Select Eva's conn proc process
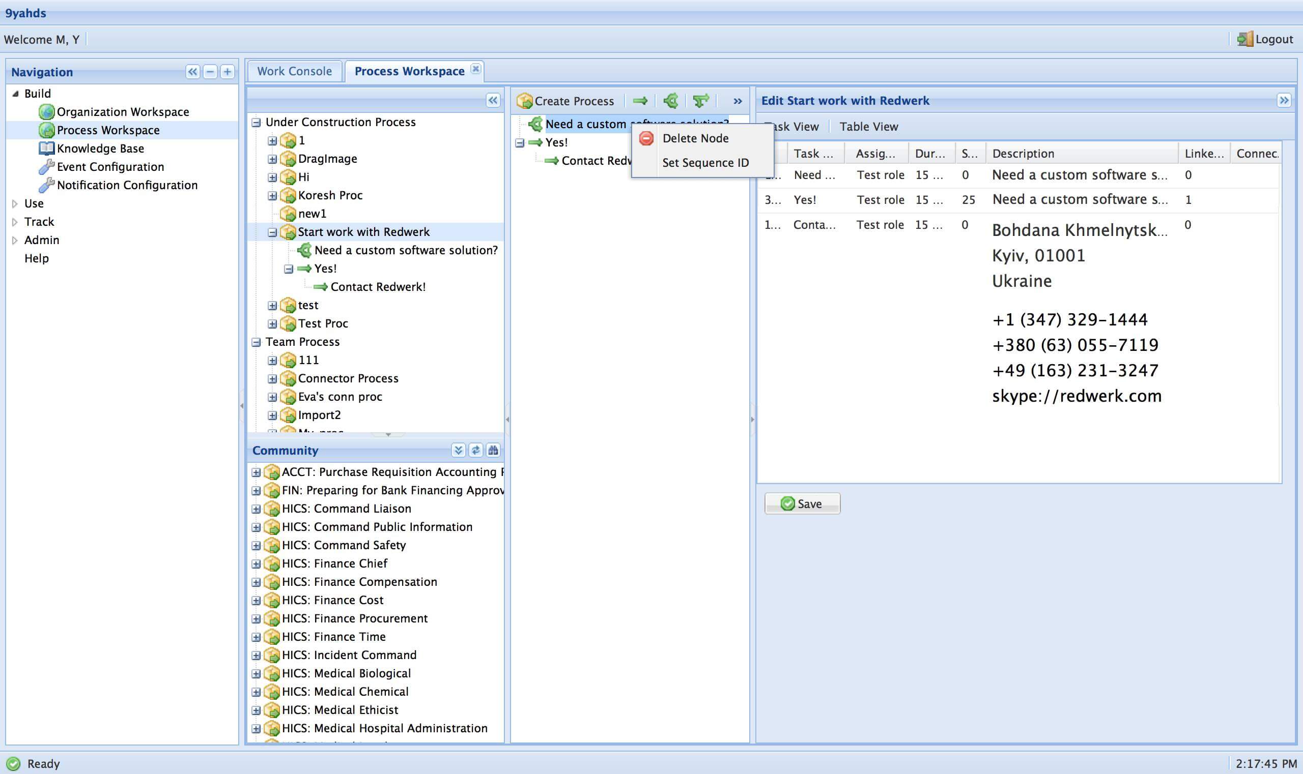Viewport: 1303px width, 774px height. tap(340, 397)
